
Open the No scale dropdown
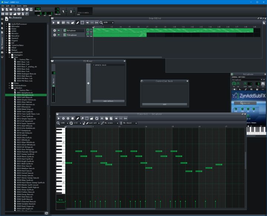pos(111,123)
